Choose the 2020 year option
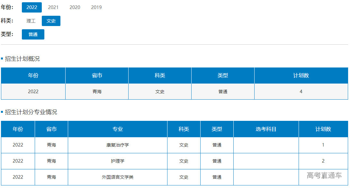 click(75, 7)
